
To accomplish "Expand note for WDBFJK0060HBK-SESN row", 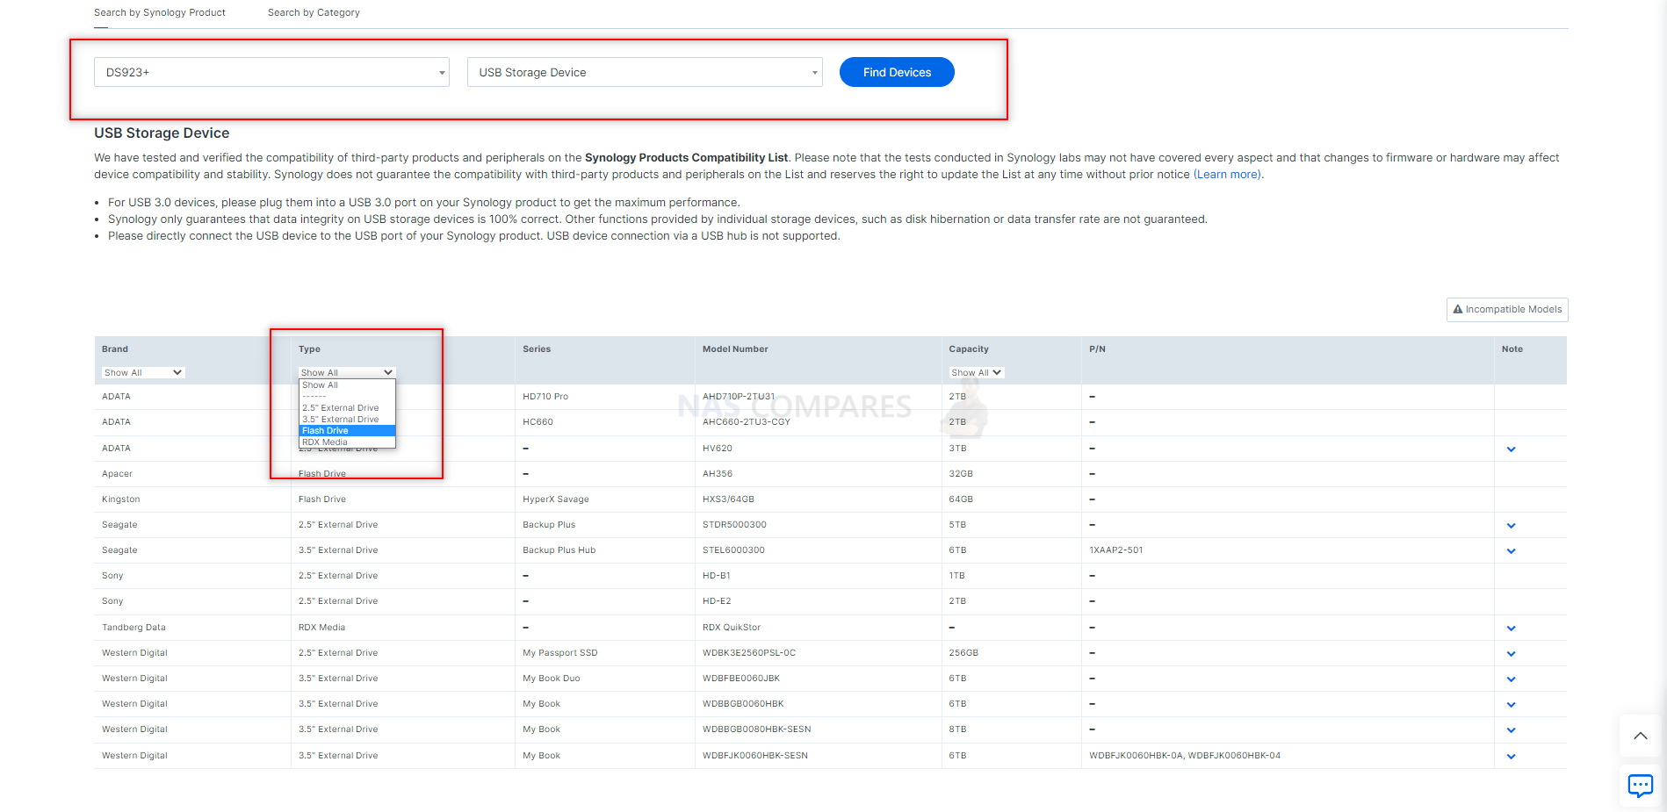I will pyautogui.click(x=1511, y=756).
